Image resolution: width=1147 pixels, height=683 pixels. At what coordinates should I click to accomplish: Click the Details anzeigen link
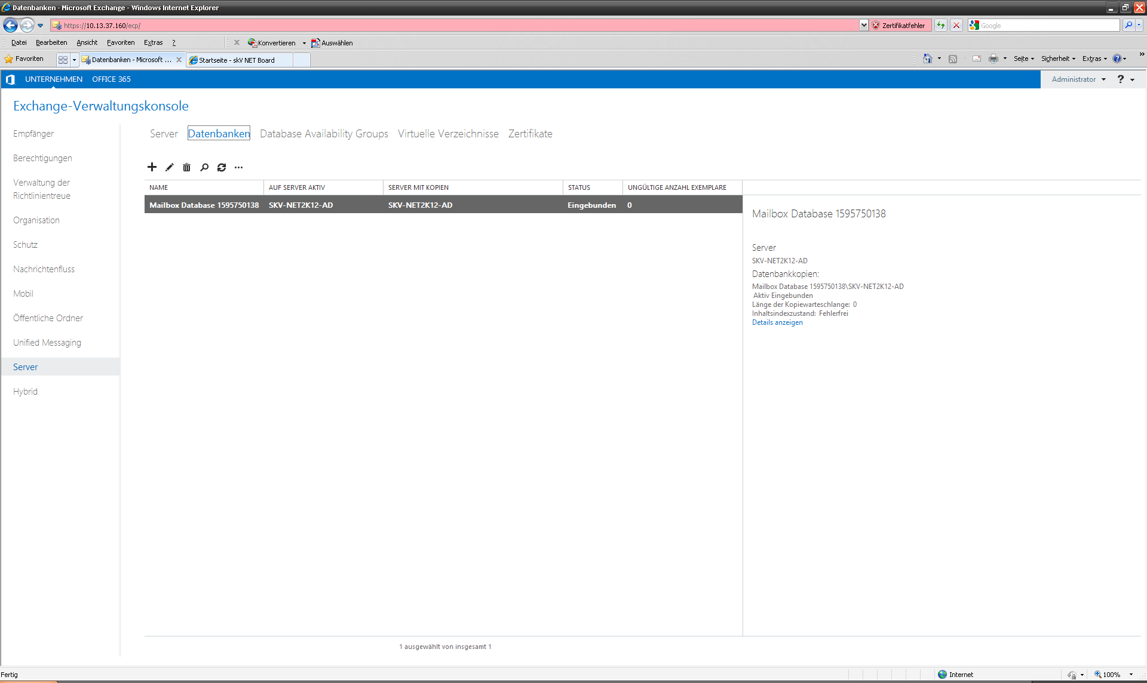(x=777, y=322)
